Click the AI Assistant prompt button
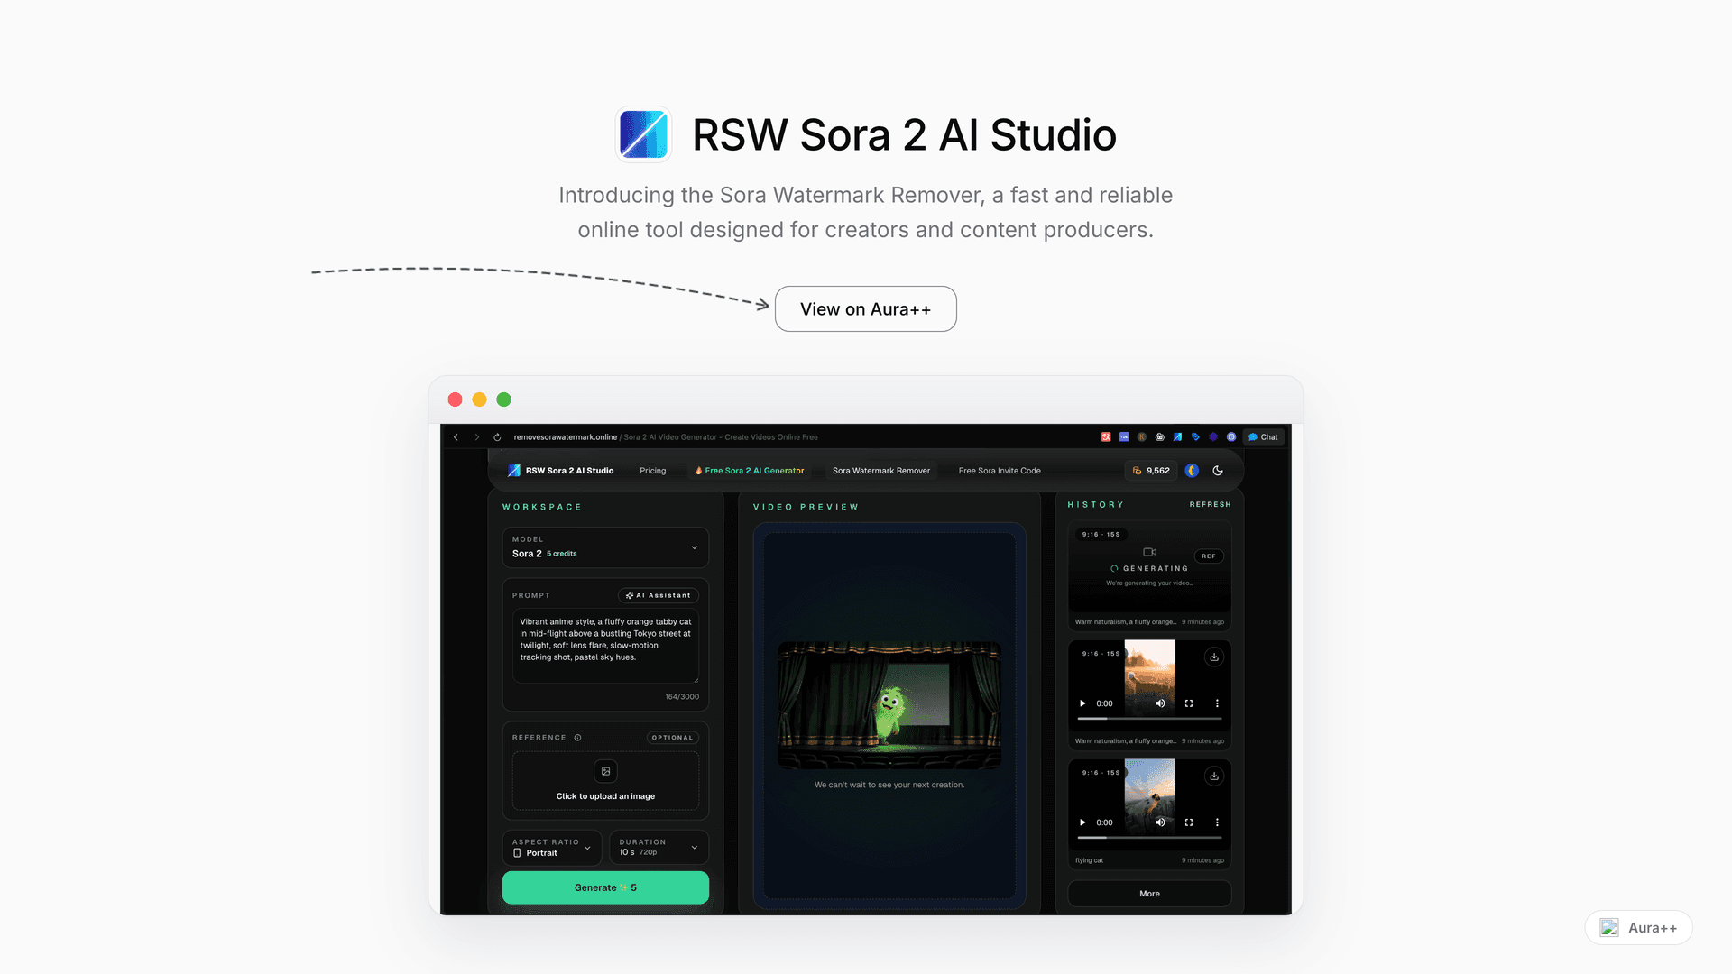Image resolution: width=1732 pixels, height=974 pixels. [659, 595]
